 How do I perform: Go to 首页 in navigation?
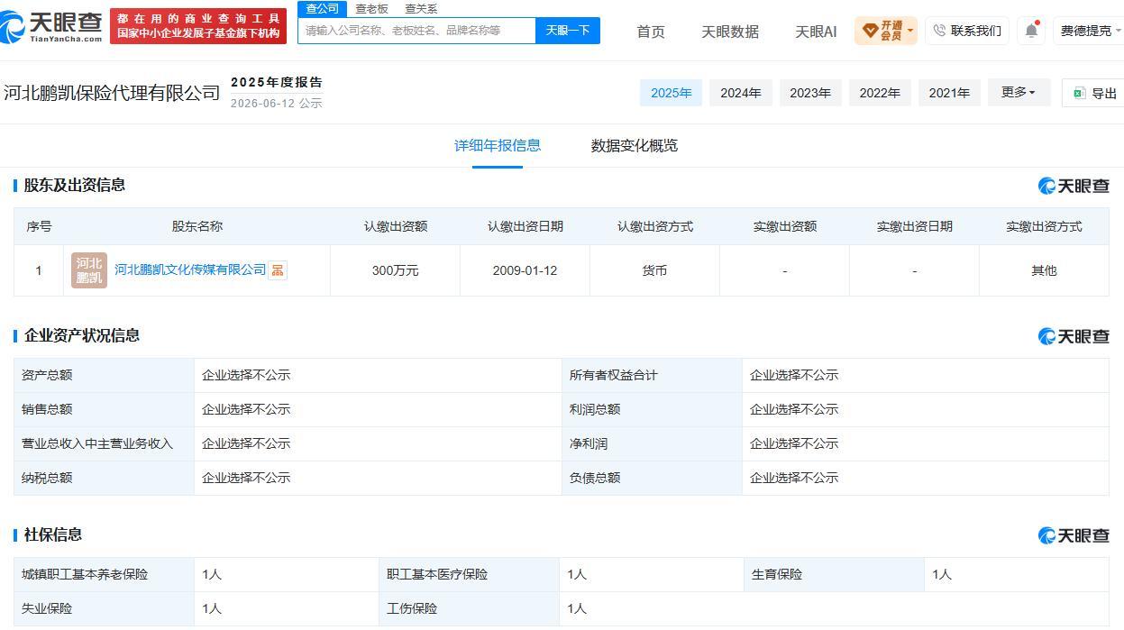tap(651, 32)
